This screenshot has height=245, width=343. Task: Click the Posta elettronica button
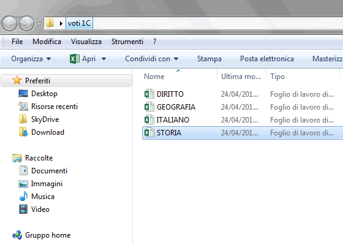coord(267,59)
